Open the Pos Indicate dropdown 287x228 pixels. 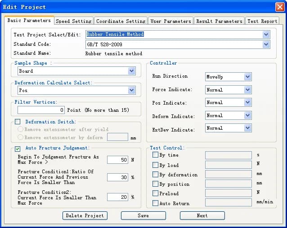pyautogui.click(x=248, y=102)
